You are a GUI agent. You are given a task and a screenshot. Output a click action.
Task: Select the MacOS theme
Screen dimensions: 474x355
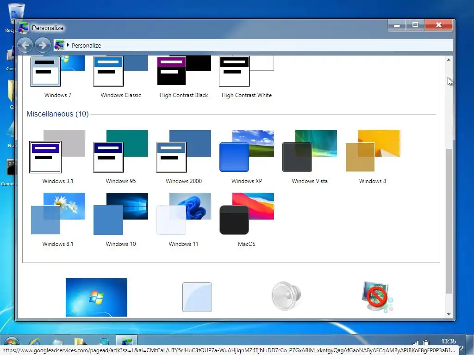click(x=246, y=220)
